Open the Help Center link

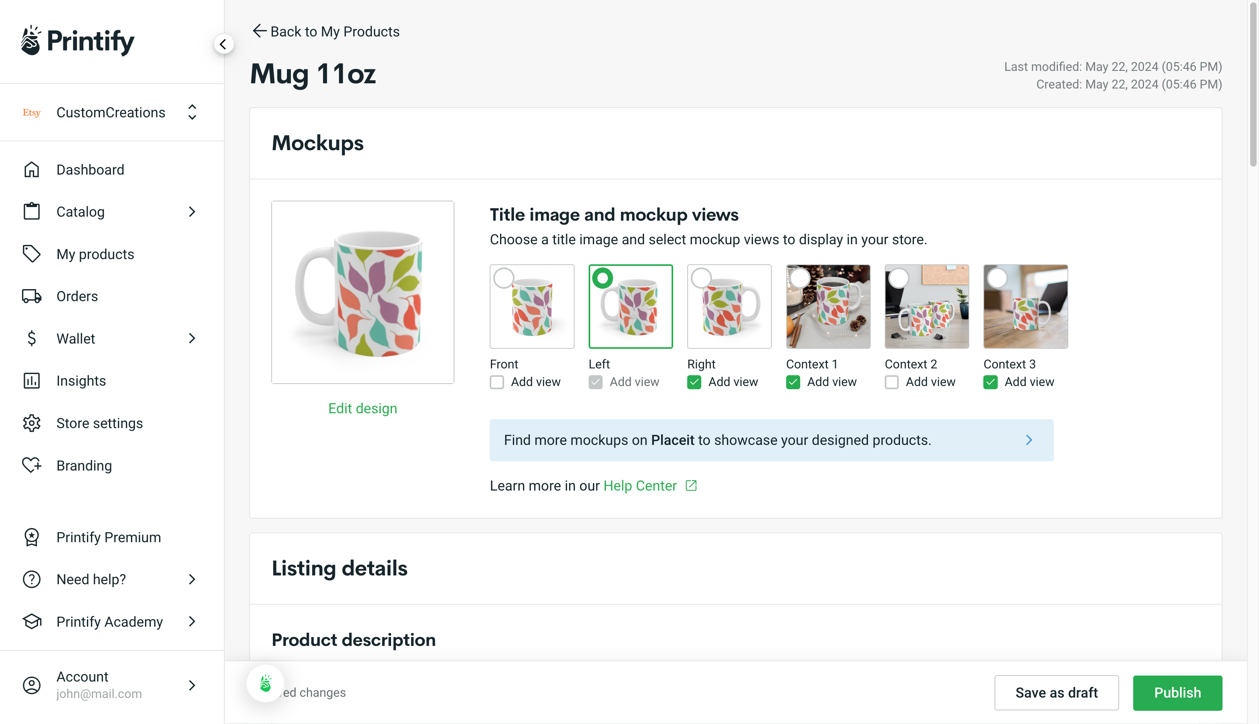click(640, 486)
